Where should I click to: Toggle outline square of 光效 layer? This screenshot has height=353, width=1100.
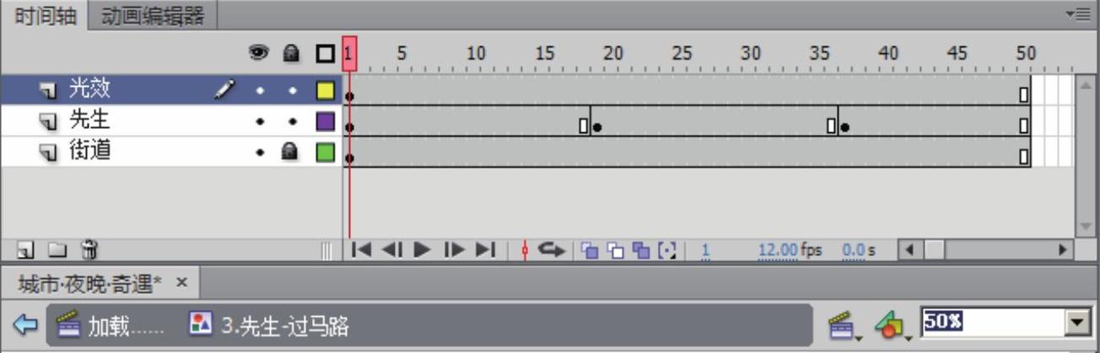pyautogui.click(x=325, y=90)
